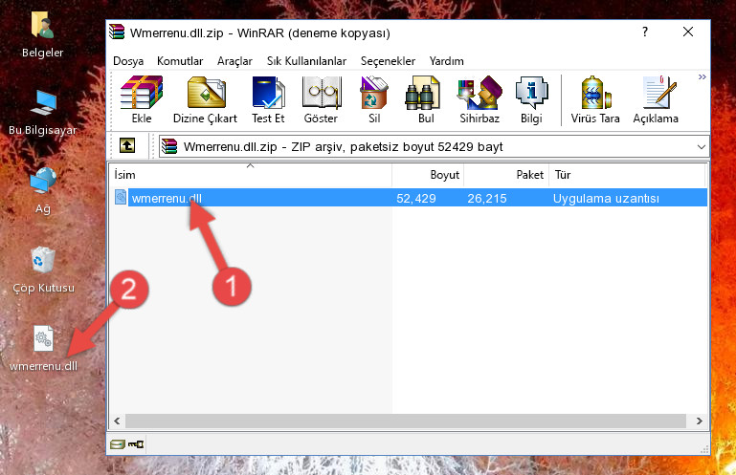Expand the toolbar overflow chevron

pos(702,76)
